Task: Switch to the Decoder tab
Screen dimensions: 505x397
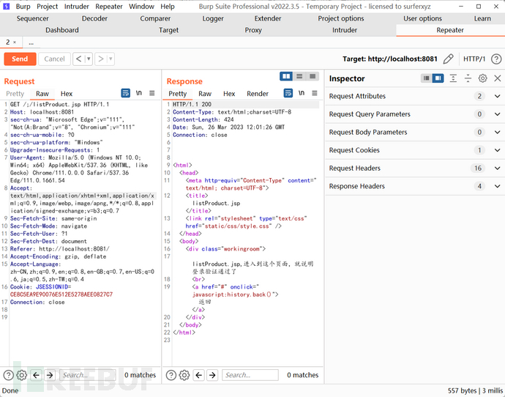Action: 94,19
